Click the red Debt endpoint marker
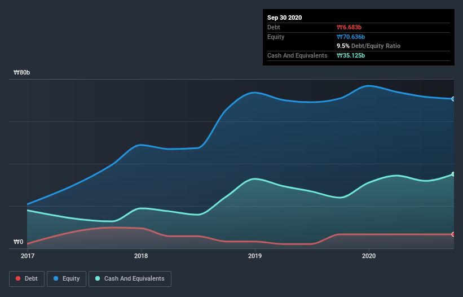 pyautogui.click(x=453, y=234)
